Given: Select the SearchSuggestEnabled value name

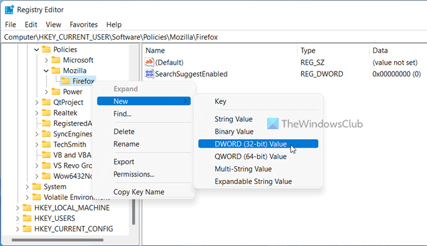Looking at the screenshot, I should (x=191, y=74).
